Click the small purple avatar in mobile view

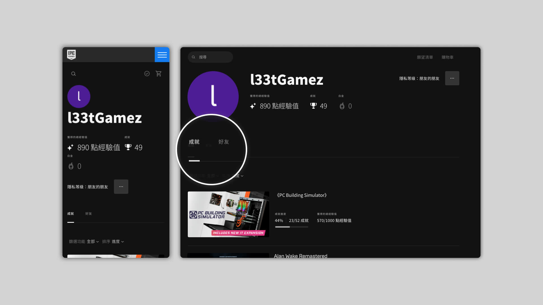tap(79, 97)
